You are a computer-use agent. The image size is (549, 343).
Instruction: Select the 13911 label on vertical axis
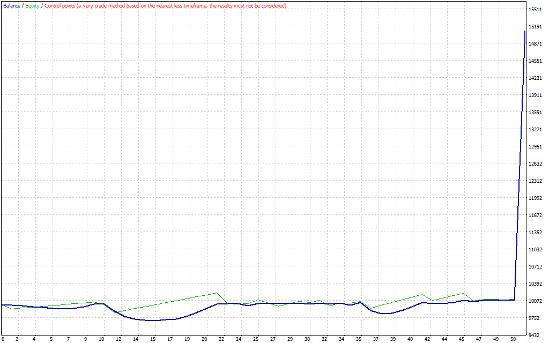click(535, 95)
